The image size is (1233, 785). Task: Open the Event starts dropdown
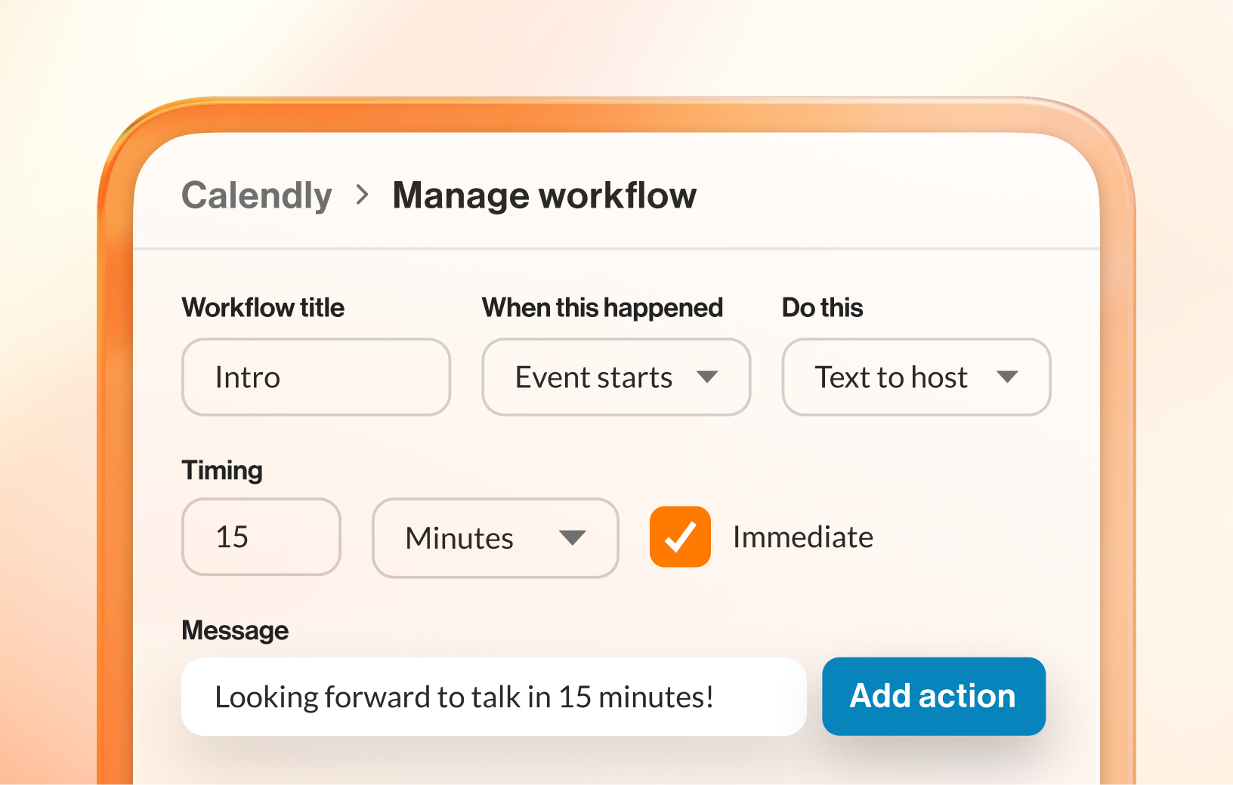[594, 377]
